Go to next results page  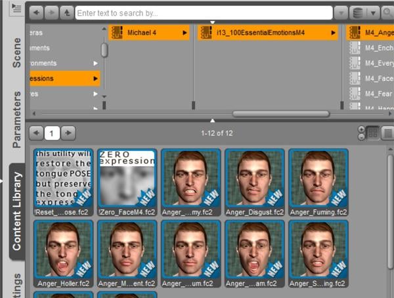coord(68,133)
